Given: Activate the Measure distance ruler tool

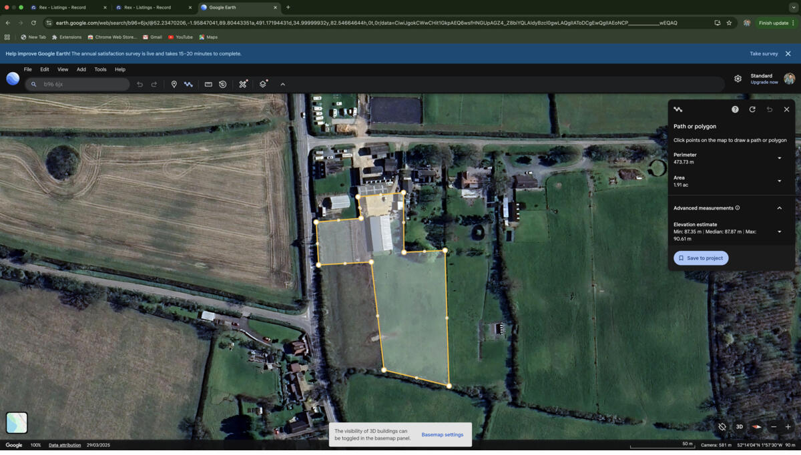Looking at the screenshot, I should tap(208, 85).
